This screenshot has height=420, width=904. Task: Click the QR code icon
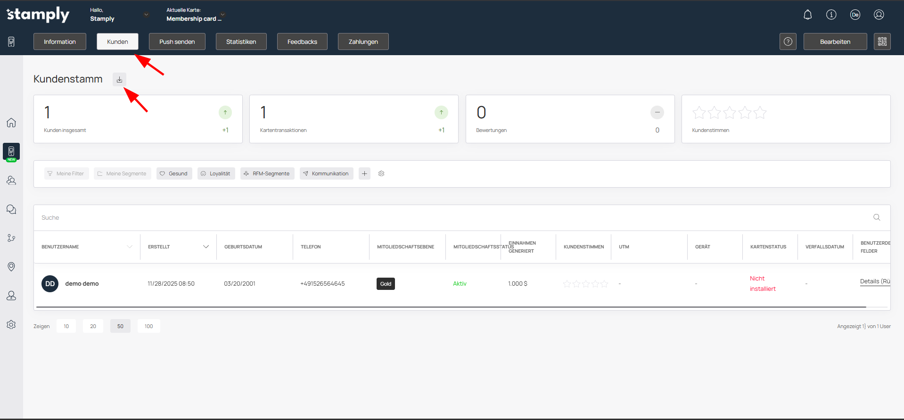(882, 41)
